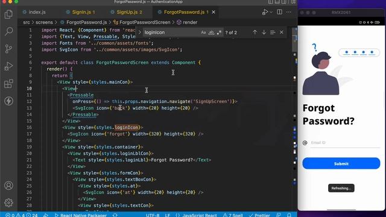386x217 pixels.
Task: Open the Extensions view
Action: tap(8, 84)
